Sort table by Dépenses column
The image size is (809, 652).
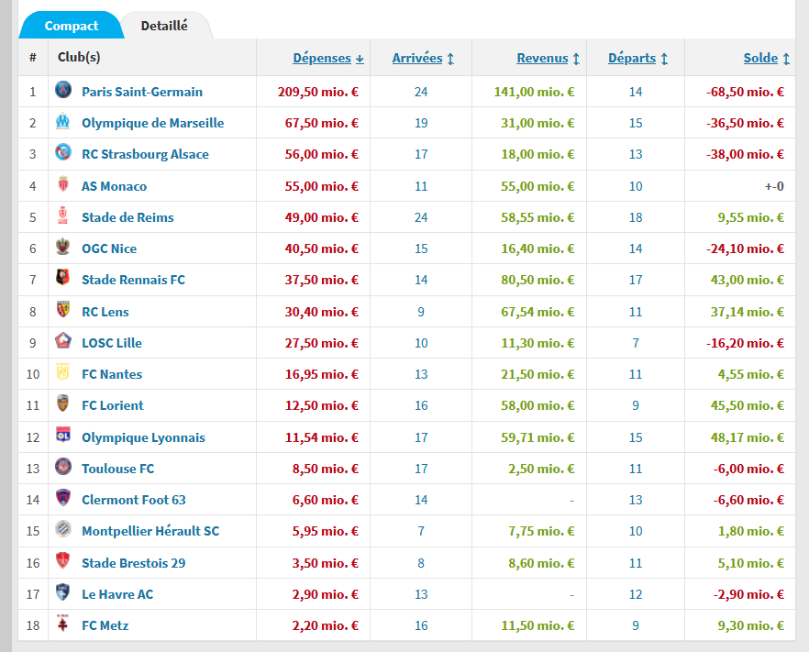tap(328, 59)
